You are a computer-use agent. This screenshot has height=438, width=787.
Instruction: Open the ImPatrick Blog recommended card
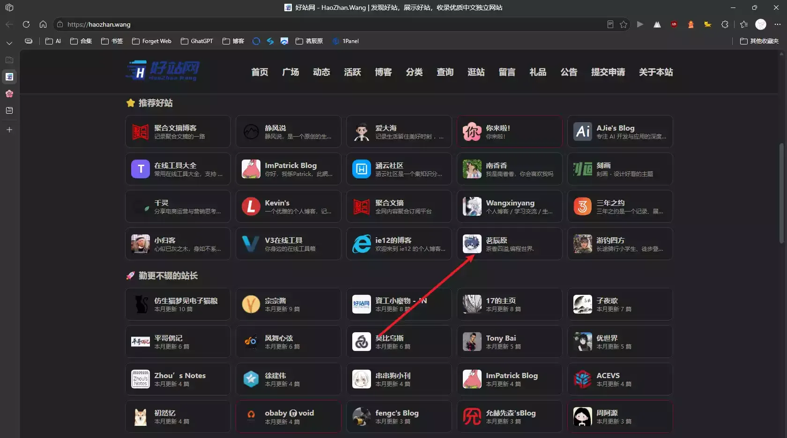[x=289, y=169]
